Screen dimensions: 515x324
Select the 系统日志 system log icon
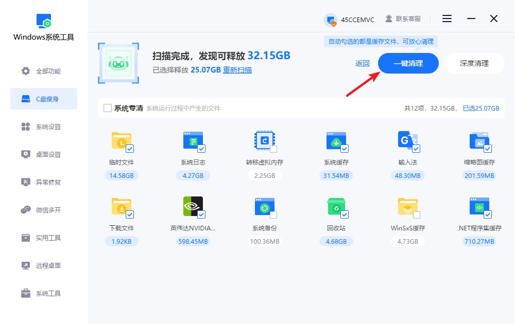(x=193, y=141)
